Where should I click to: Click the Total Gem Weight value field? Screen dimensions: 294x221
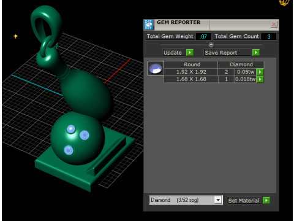[203, 36]
